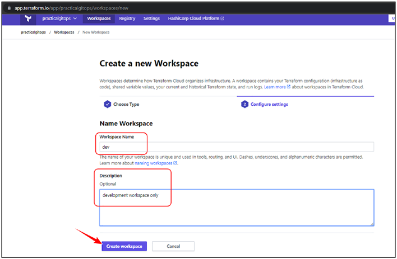The image size is (397, 259).
Task: Click inside the Description text area
Action: (237, 208)
